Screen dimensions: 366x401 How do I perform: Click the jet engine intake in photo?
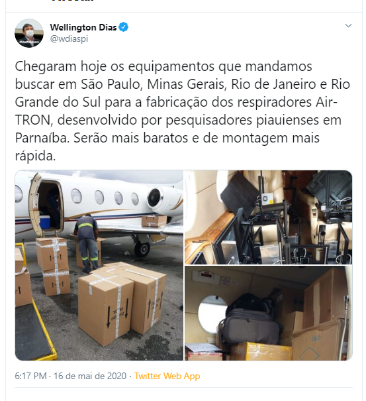click(x=155, y=198)
